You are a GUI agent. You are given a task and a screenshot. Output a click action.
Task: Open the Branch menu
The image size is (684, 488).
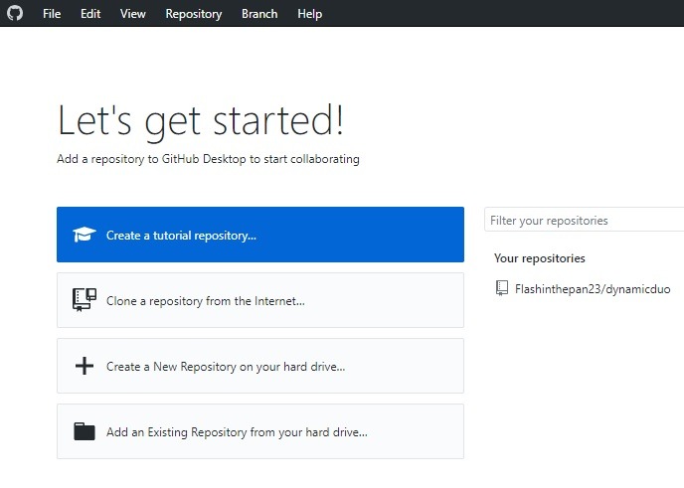coord(259,14)
